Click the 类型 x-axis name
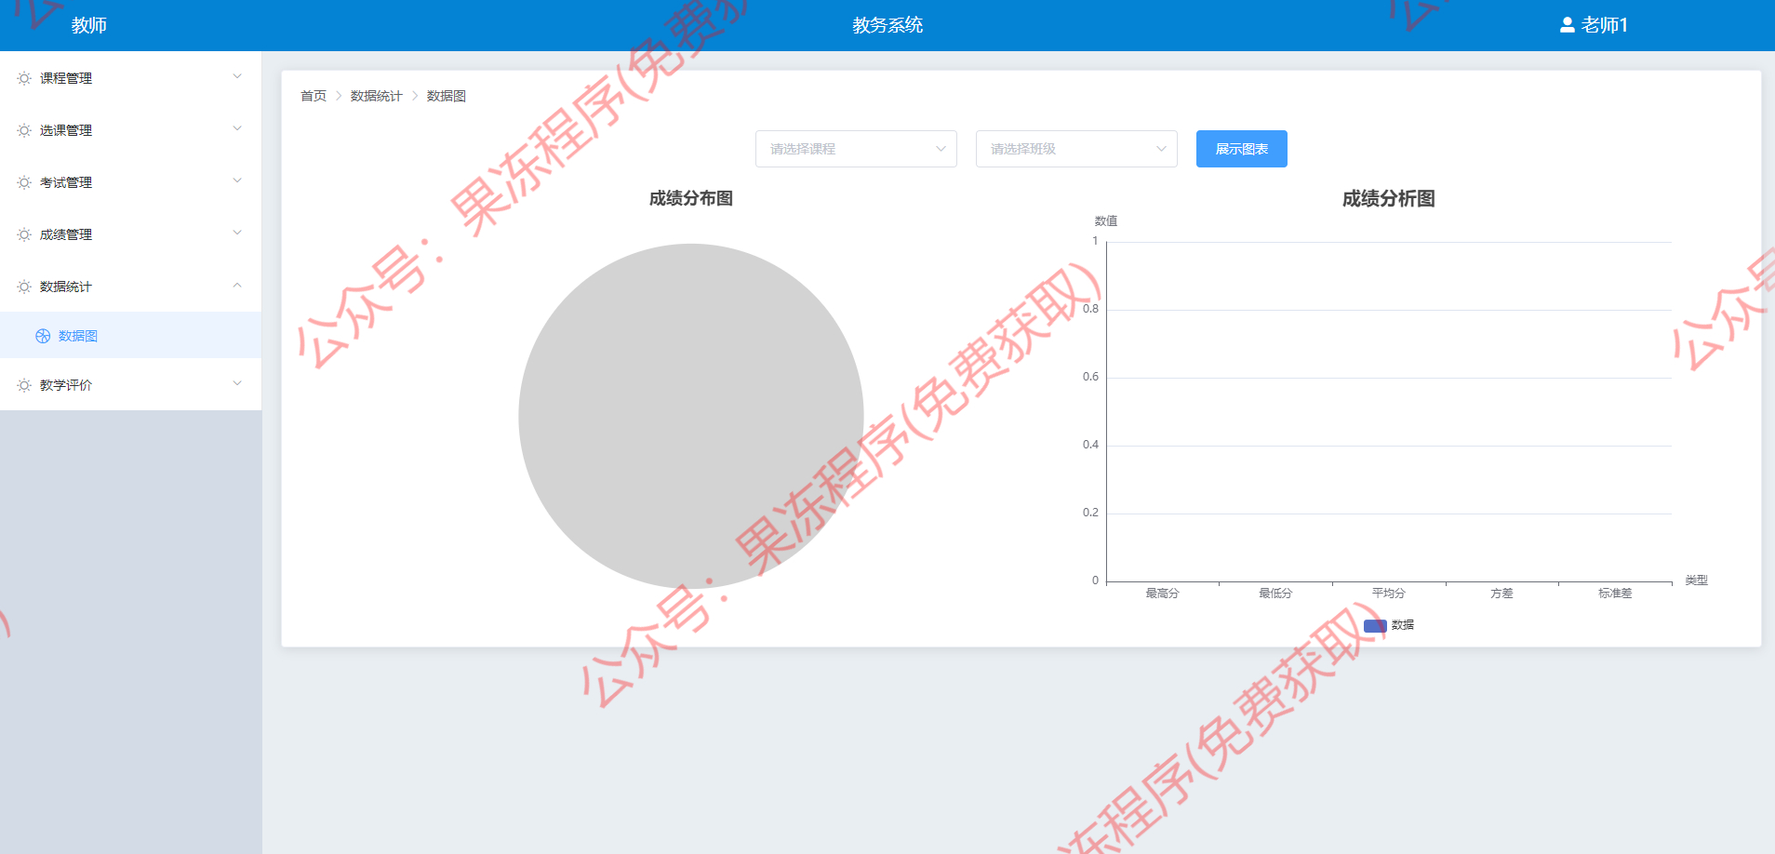Viewport: 1775px width, 854px height. 1697,580
